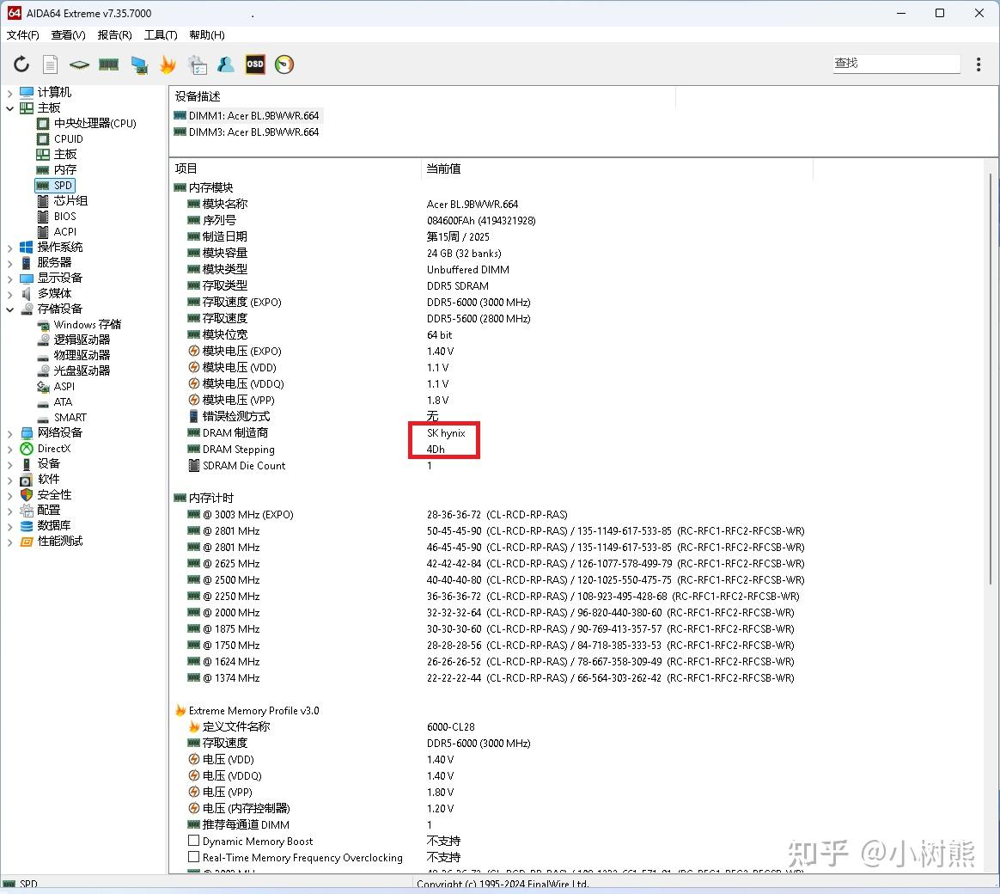Open the OSD panel toolbar icon
Image resolution: width=1000 pixels, height=894 pixels.
(x=254, y=64)
